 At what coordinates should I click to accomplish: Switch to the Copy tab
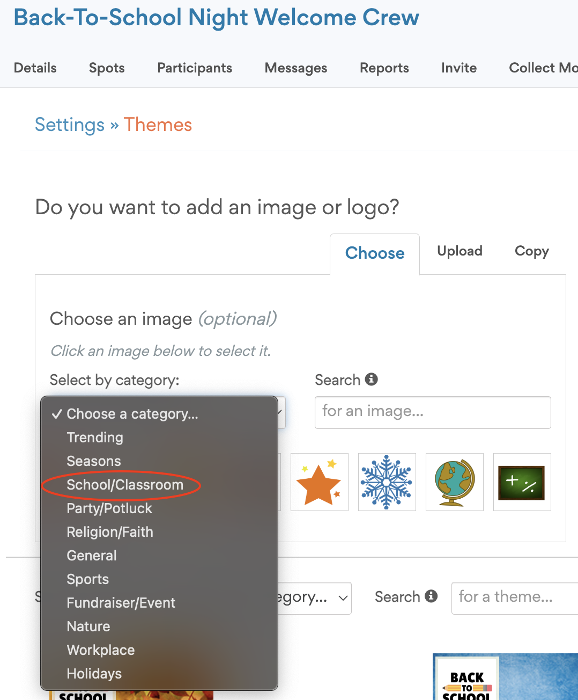(531, 251)
